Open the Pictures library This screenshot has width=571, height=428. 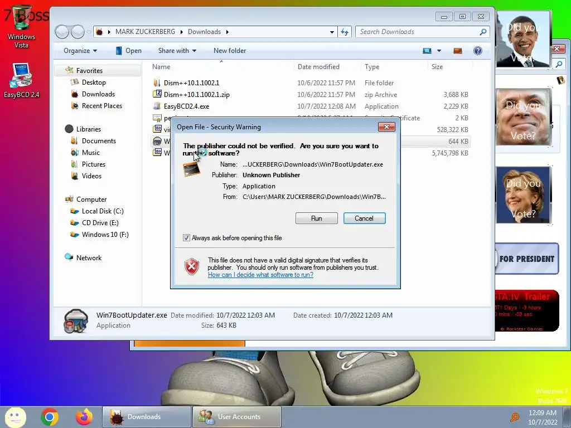(x=94, y=164)
